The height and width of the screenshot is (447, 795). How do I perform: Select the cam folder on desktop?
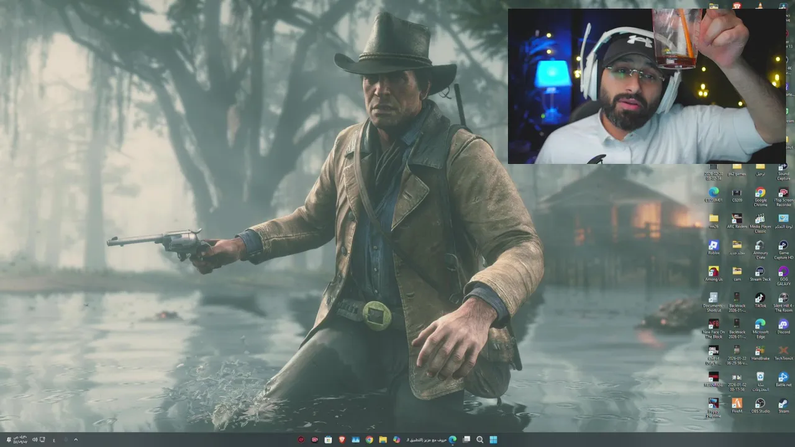[737, 274]
